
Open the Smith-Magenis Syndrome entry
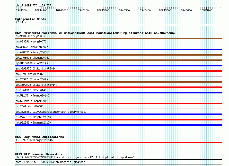click(50, 162)
